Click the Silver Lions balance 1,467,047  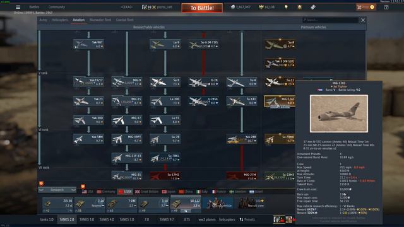click(x=241, y=7)
